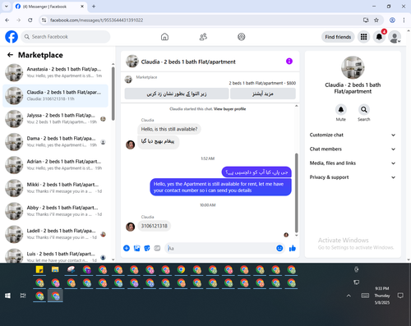Image resolution: width=411 pixels, height=326 pixels.
Task: Open the View buyer profile link
Action: tap(229, 109)
